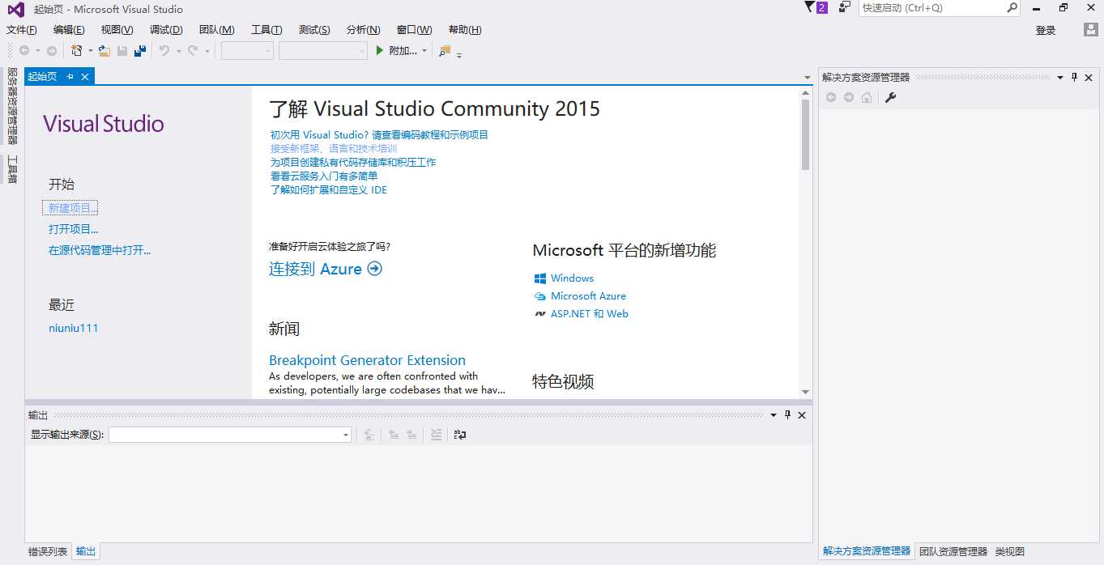Screen dimensions: 1104x565
Task: Open Output panel window position dropdown arrow
Action: (774, 414)
